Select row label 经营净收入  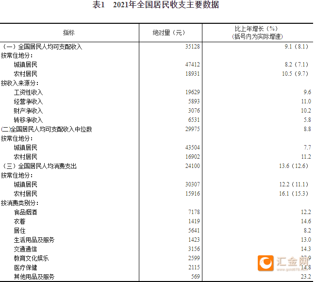pos(28,101)
